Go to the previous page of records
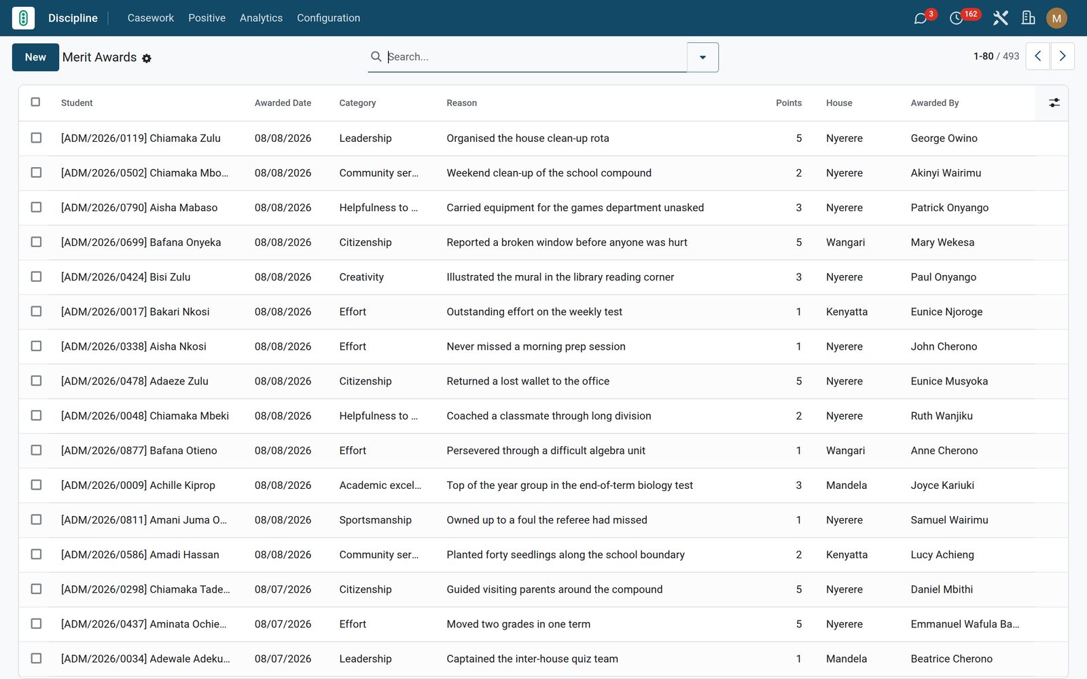1087x679 pixels. click(1037, 56)
